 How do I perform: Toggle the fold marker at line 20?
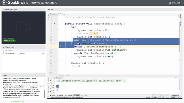58,70
